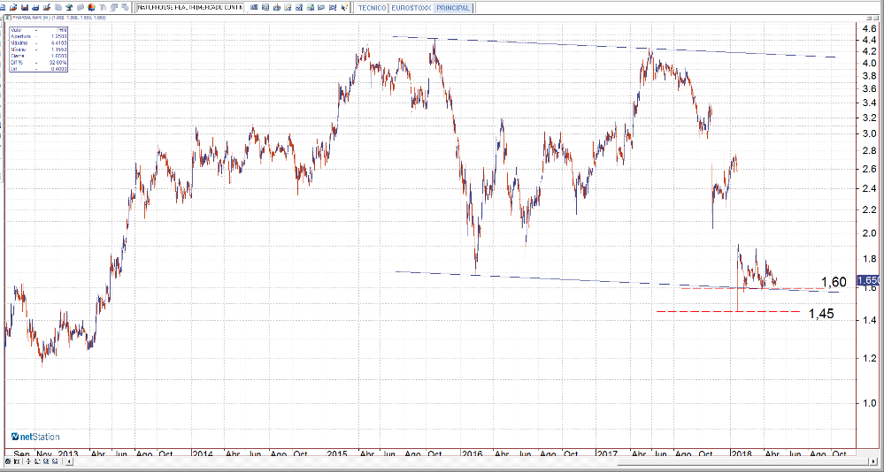Switch to the PRINCIPAL tab

(x=453, y=8)
